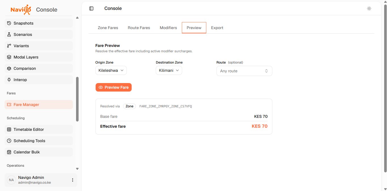Screen dimensions: 387x191
Task: Open the Route optional combo box
Action: coord(244,71)
